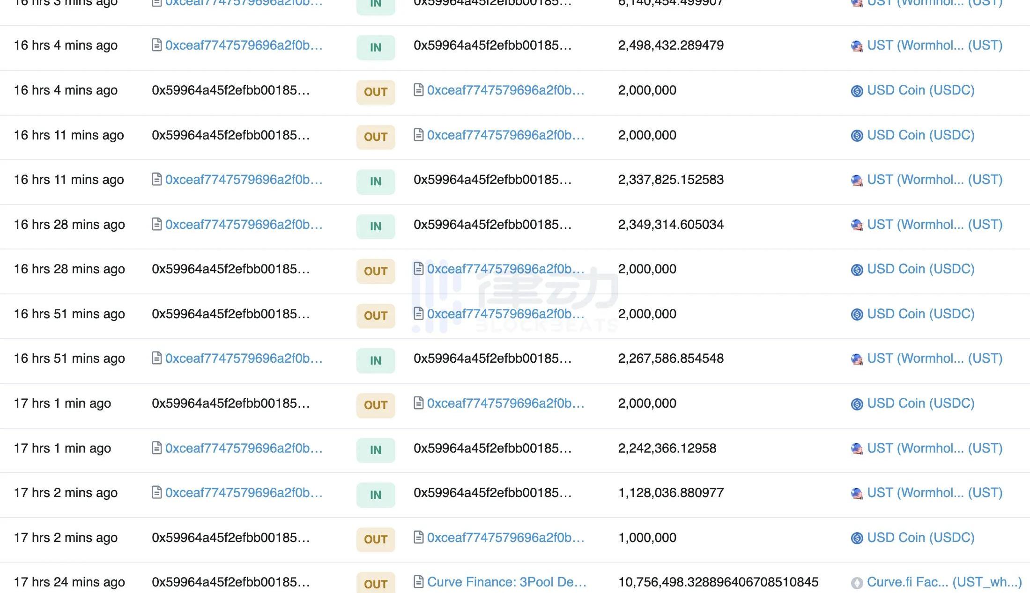Click the IN badge in the 2,349,314.605034 row

click(x=375, y=227)
